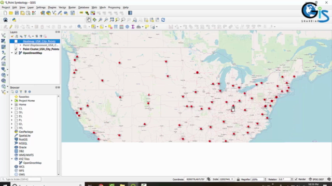Open the Measure tool dropdown arrow

click(x=143, y=27)
